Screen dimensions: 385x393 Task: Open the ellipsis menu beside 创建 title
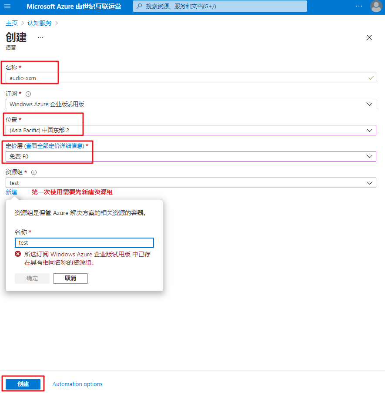[40, 37]
